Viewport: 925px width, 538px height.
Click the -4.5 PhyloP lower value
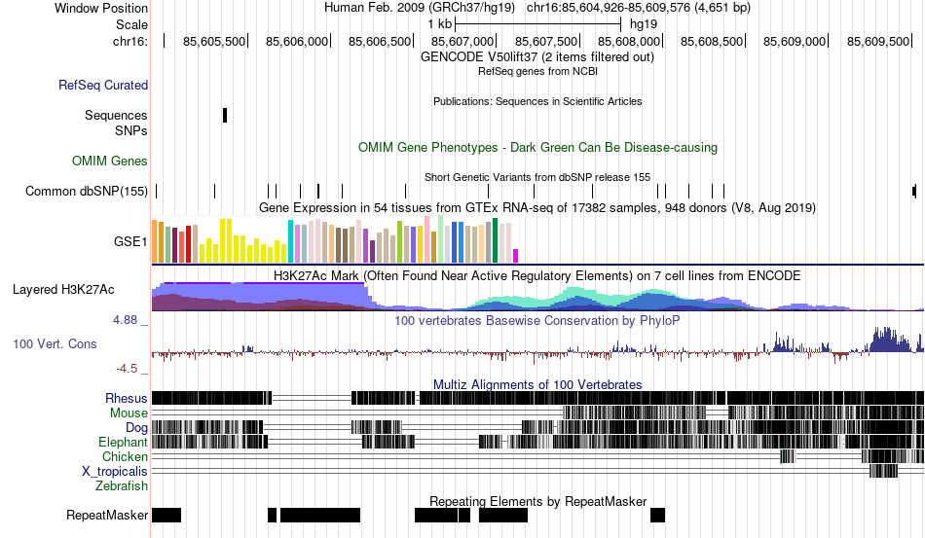tap(127, 369)
